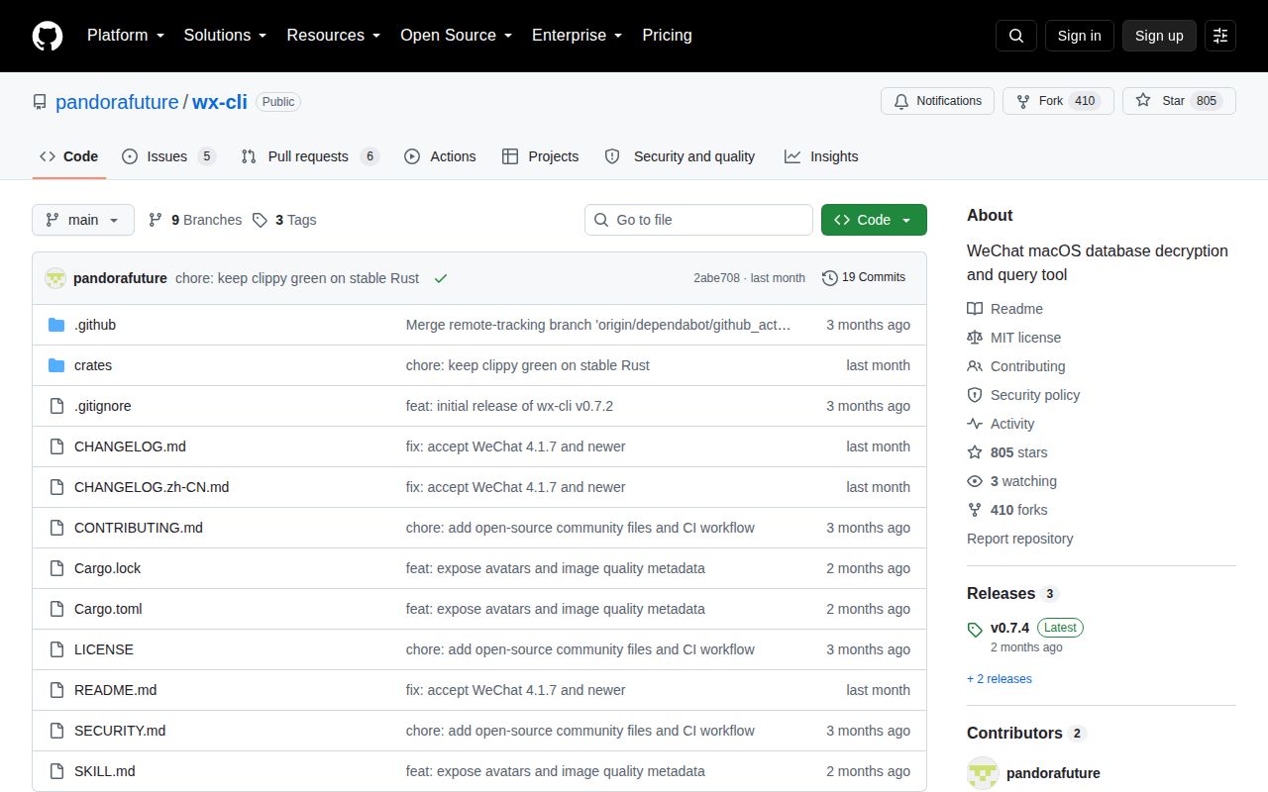Open pandorafuture owner link in breadcrumb
The width and height of the screenshot is (1268, 792).
point(117,101)
